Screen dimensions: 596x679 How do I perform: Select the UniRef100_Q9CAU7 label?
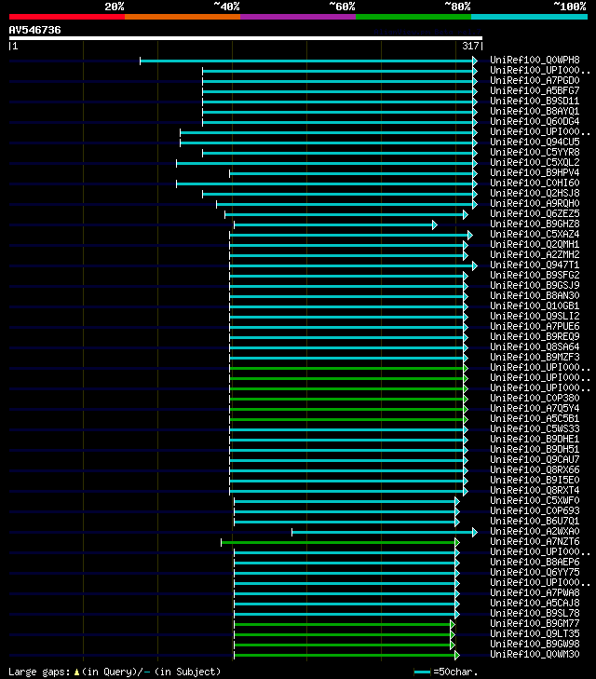535,459
